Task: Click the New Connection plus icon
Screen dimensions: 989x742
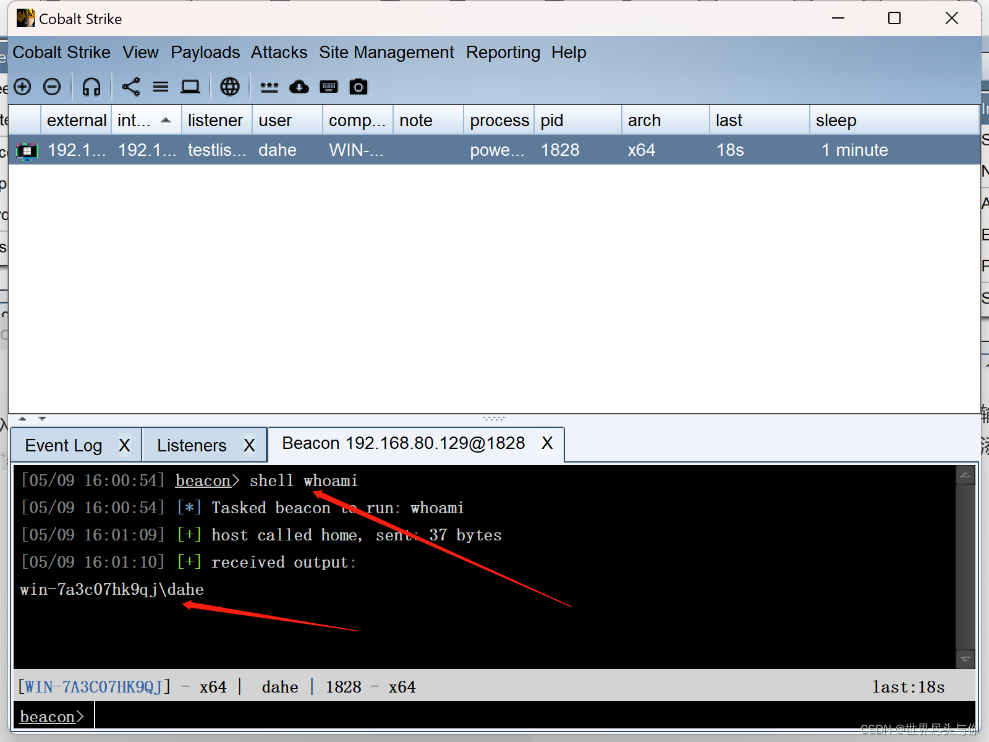Action: click(x=23, y=87)
